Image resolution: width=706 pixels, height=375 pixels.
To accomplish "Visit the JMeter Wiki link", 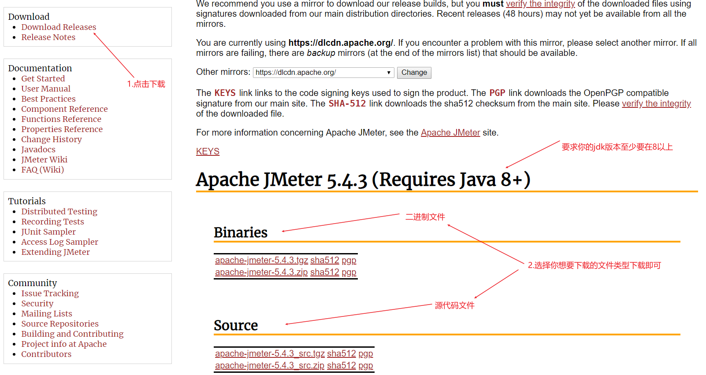I will tap(45, 159).
